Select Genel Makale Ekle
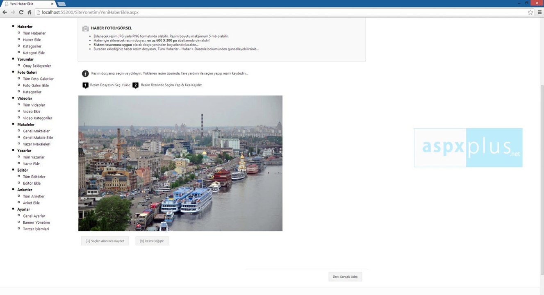Image resolution: width=544 pixels, height=295 pixels. coord(38,138)
